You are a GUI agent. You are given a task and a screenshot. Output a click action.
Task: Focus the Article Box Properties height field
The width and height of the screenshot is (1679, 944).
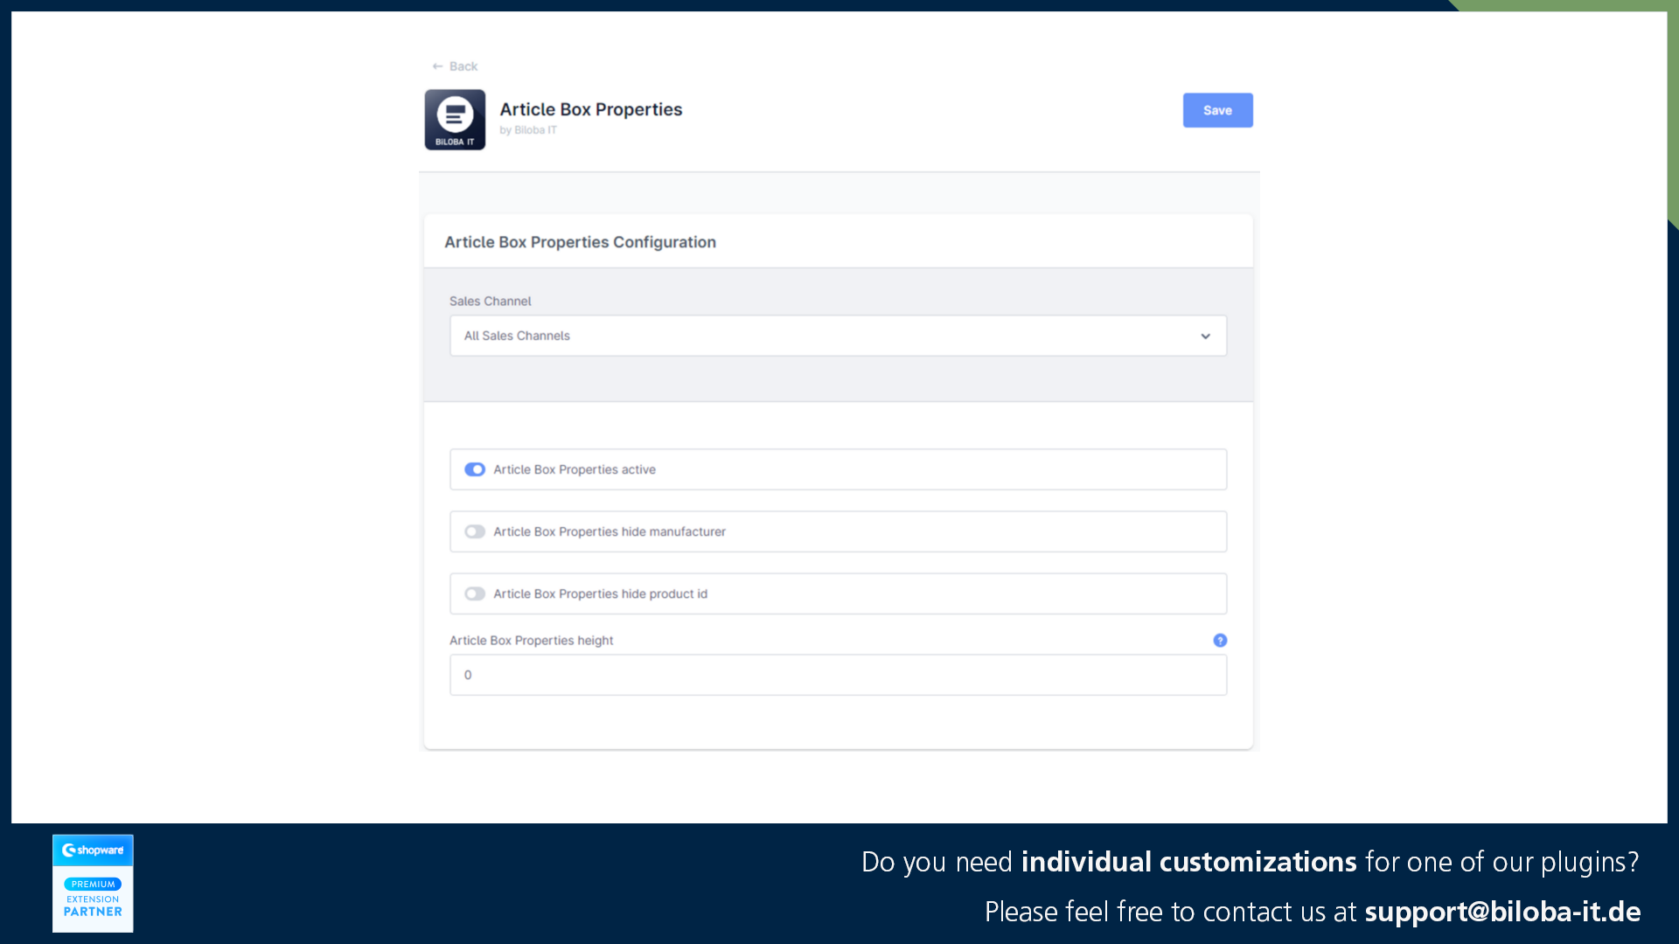(838, 675)
